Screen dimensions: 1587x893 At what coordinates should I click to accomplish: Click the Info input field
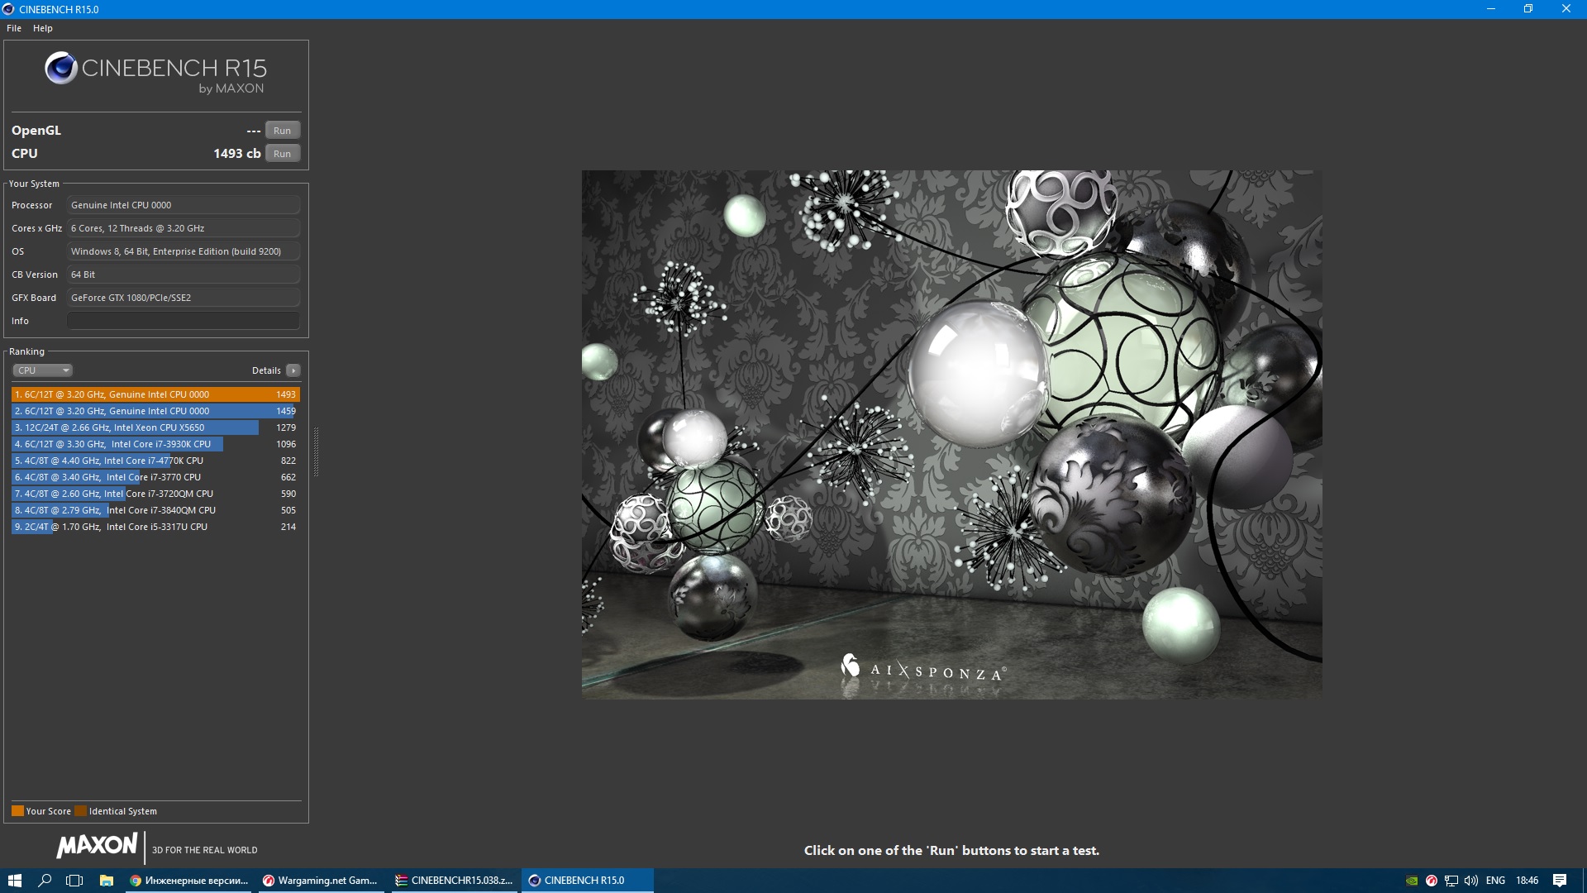[x=183, y=321]
